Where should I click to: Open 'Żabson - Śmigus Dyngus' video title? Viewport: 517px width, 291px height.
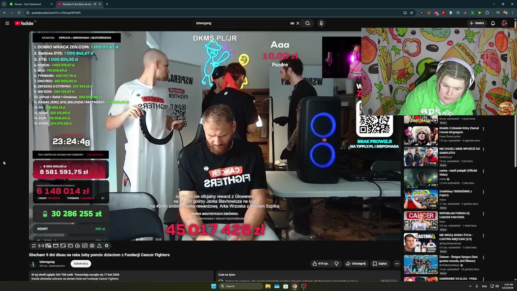458,259
